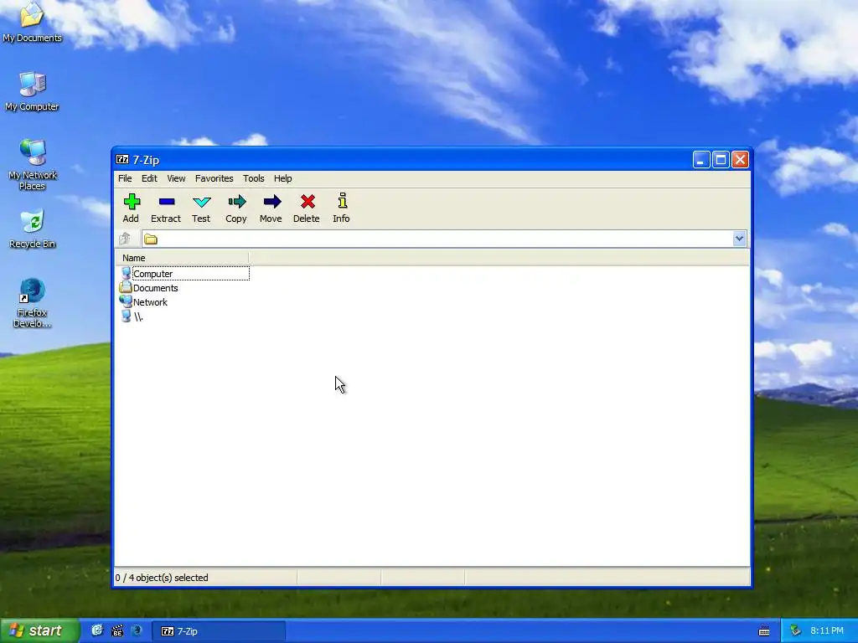Image resolution: width=858 pixels, height=643 pixels.
Task: Select the My Computer desktop icon
Action: click(x=32, y=91)
